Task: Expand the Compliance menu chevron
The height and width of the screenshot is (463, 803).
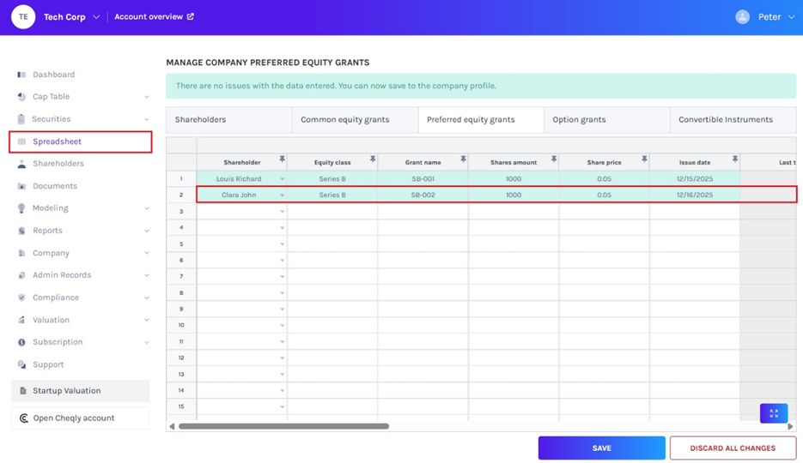Action: coord(147,298)
